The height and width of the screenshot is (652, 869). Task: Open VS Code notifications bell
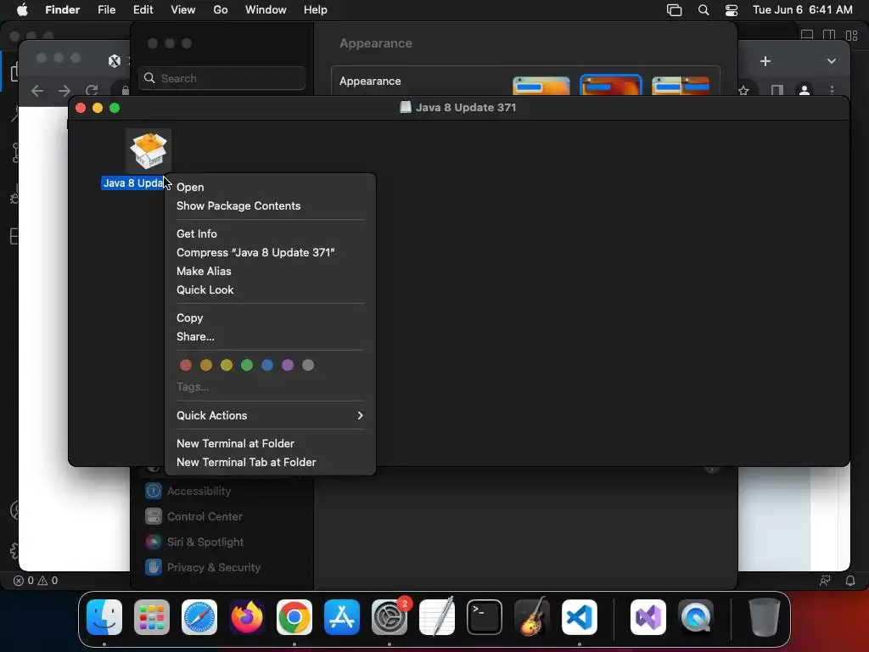pyautogui.click(x=850, y=581)
